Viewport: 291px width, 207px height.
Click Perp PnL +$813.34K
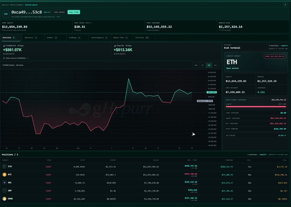point(123,50)
